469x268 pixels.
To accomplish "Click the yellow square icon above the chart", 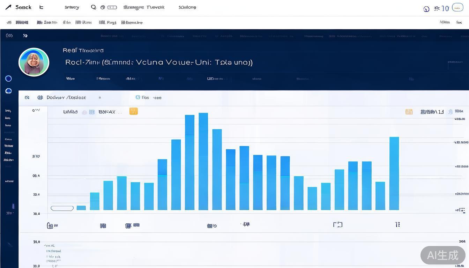I will pos(133,111).
